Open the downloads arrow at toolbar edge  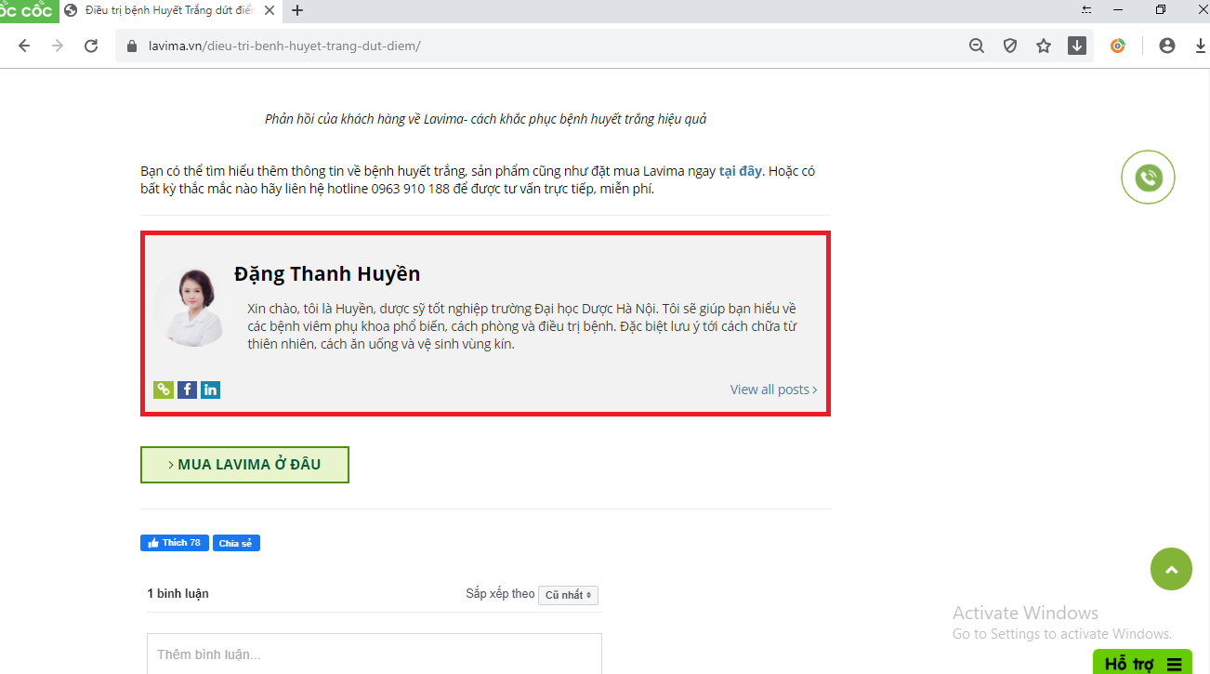click(1201, 46)
